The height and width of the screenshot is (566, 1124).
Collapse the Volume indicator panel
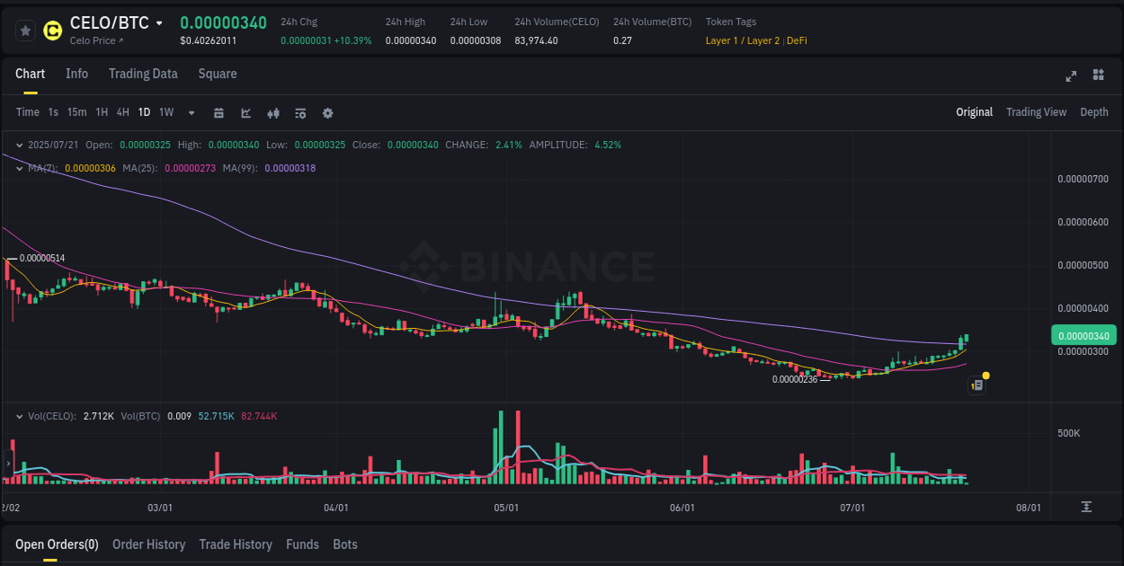(19, 417)
